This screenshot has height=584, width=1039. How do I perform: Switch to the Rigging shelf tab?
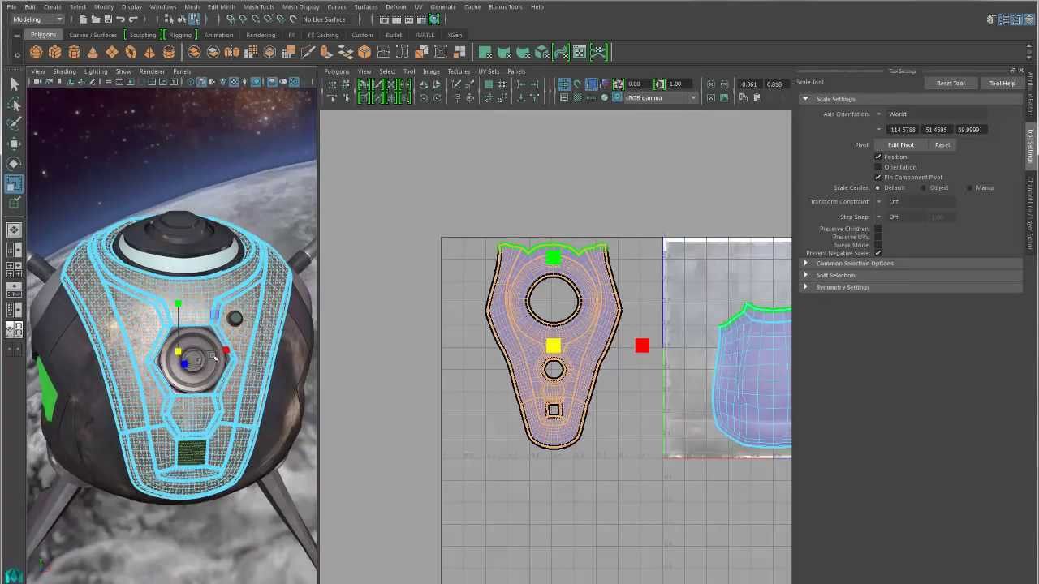click(x=180, y=35)
